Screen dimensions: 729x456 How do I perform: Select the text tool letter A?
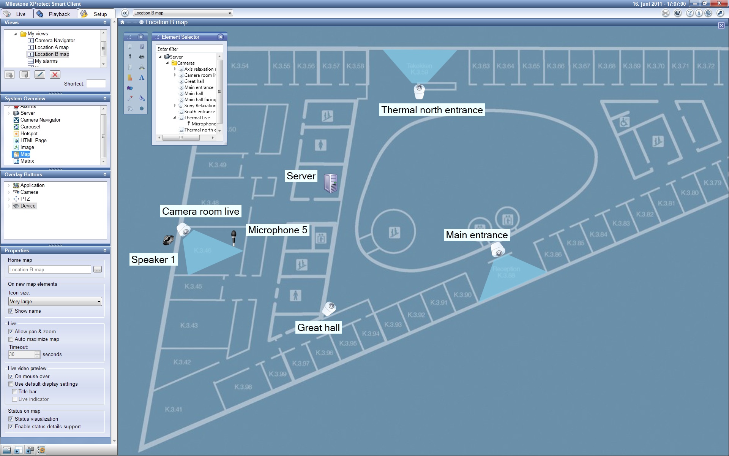tap(142, 78)
